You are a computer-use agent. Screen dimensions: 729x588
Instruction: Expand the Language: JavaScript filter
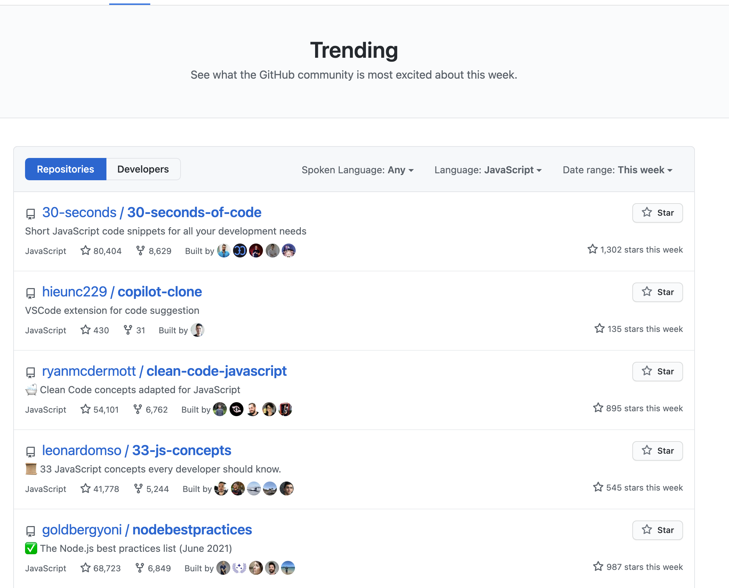pos(488,170)
